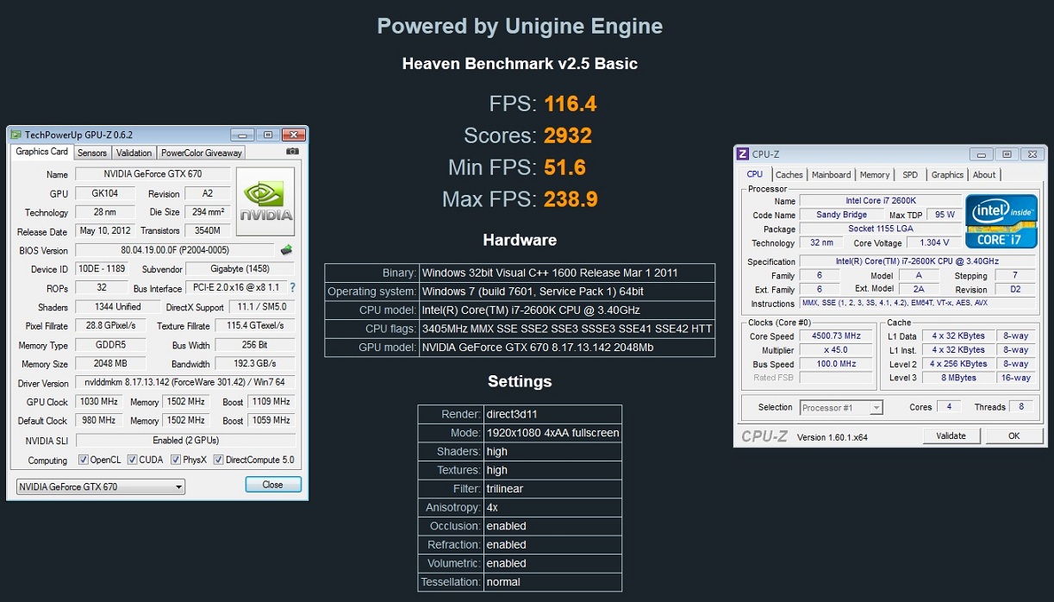Click the Driver Version field
The width and height of the screenshot is (1054, 602).
pos(185,382)
